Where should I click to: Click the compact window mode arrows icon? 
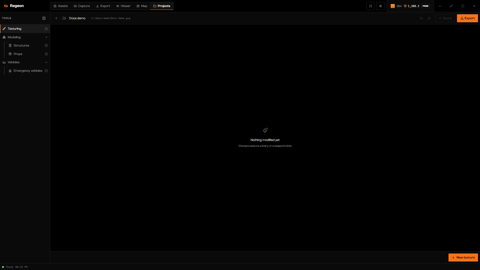pyautogui.click(x=451, y=6)
